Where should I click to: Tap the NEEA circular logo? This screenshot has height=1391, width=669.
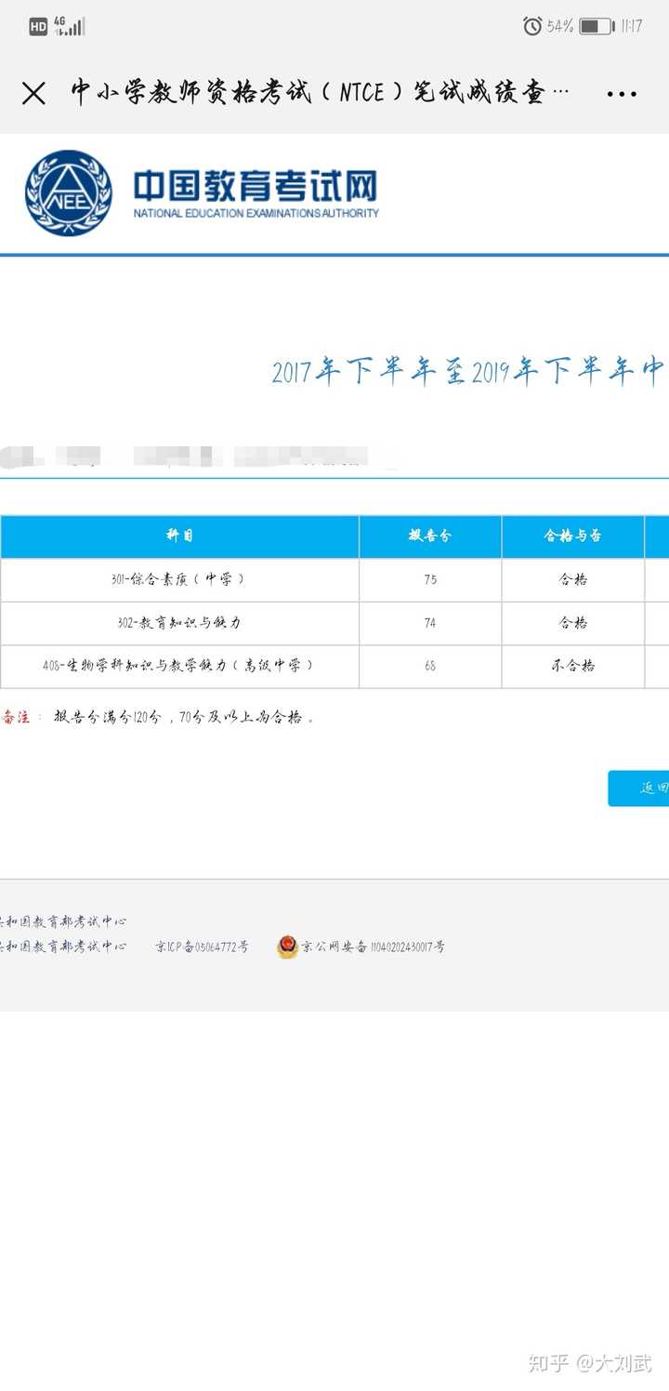[x=68, y=193]
